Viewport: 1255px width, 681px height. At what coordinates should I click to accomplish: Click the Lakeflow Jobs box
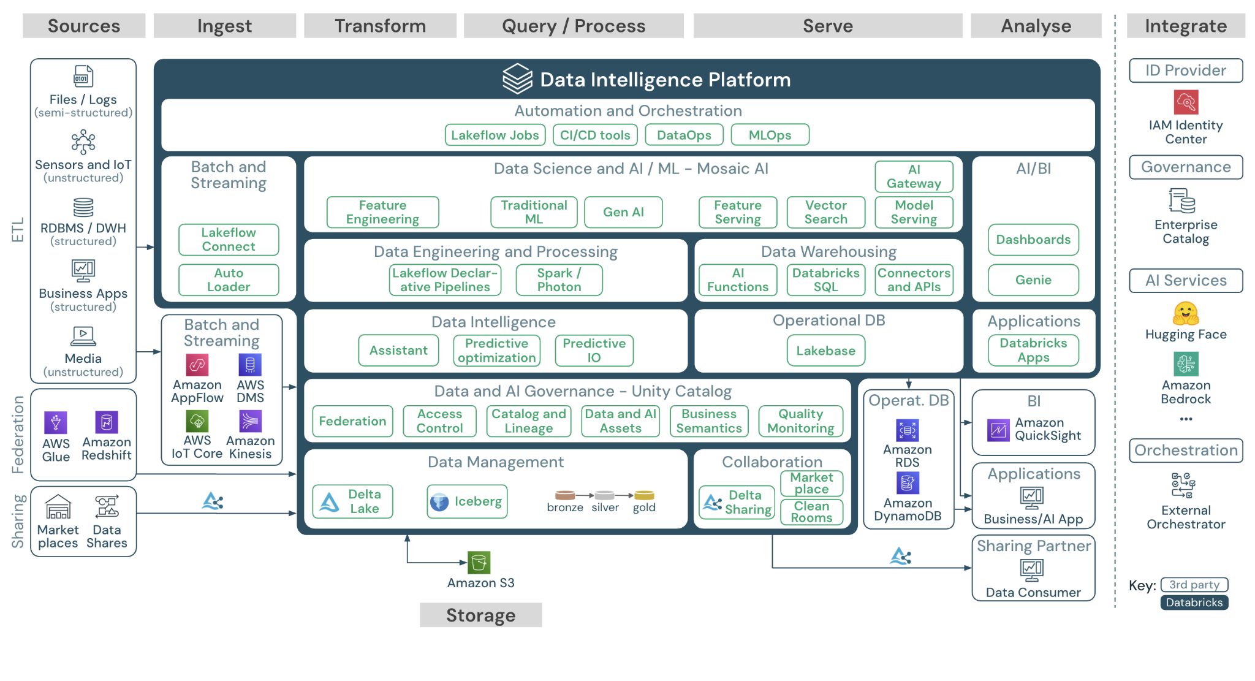coord(495,135)
